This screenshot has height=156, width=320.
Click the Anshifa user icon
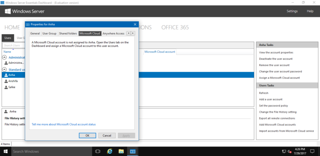6,81
